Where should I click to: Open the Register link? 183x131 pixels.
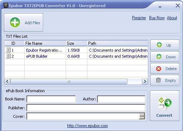pyautogui.click(x=139, y=18)
